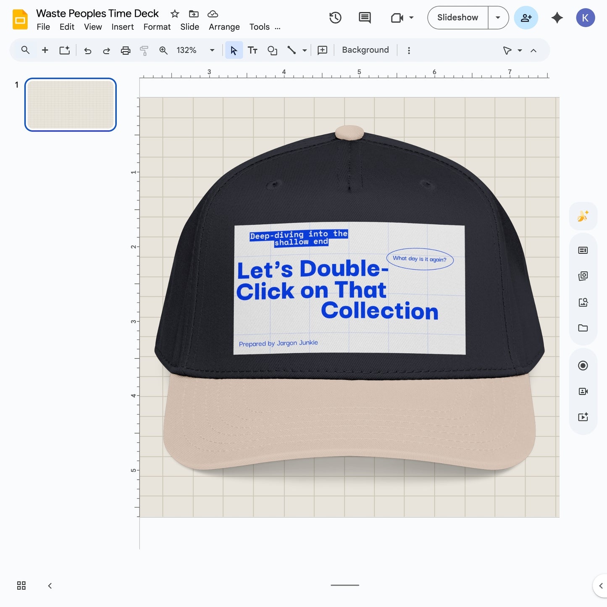Image resolution: width=607 pixels, height=607 pixels.
Task: Open the Tools menu
Action: [x=260, y=27]
